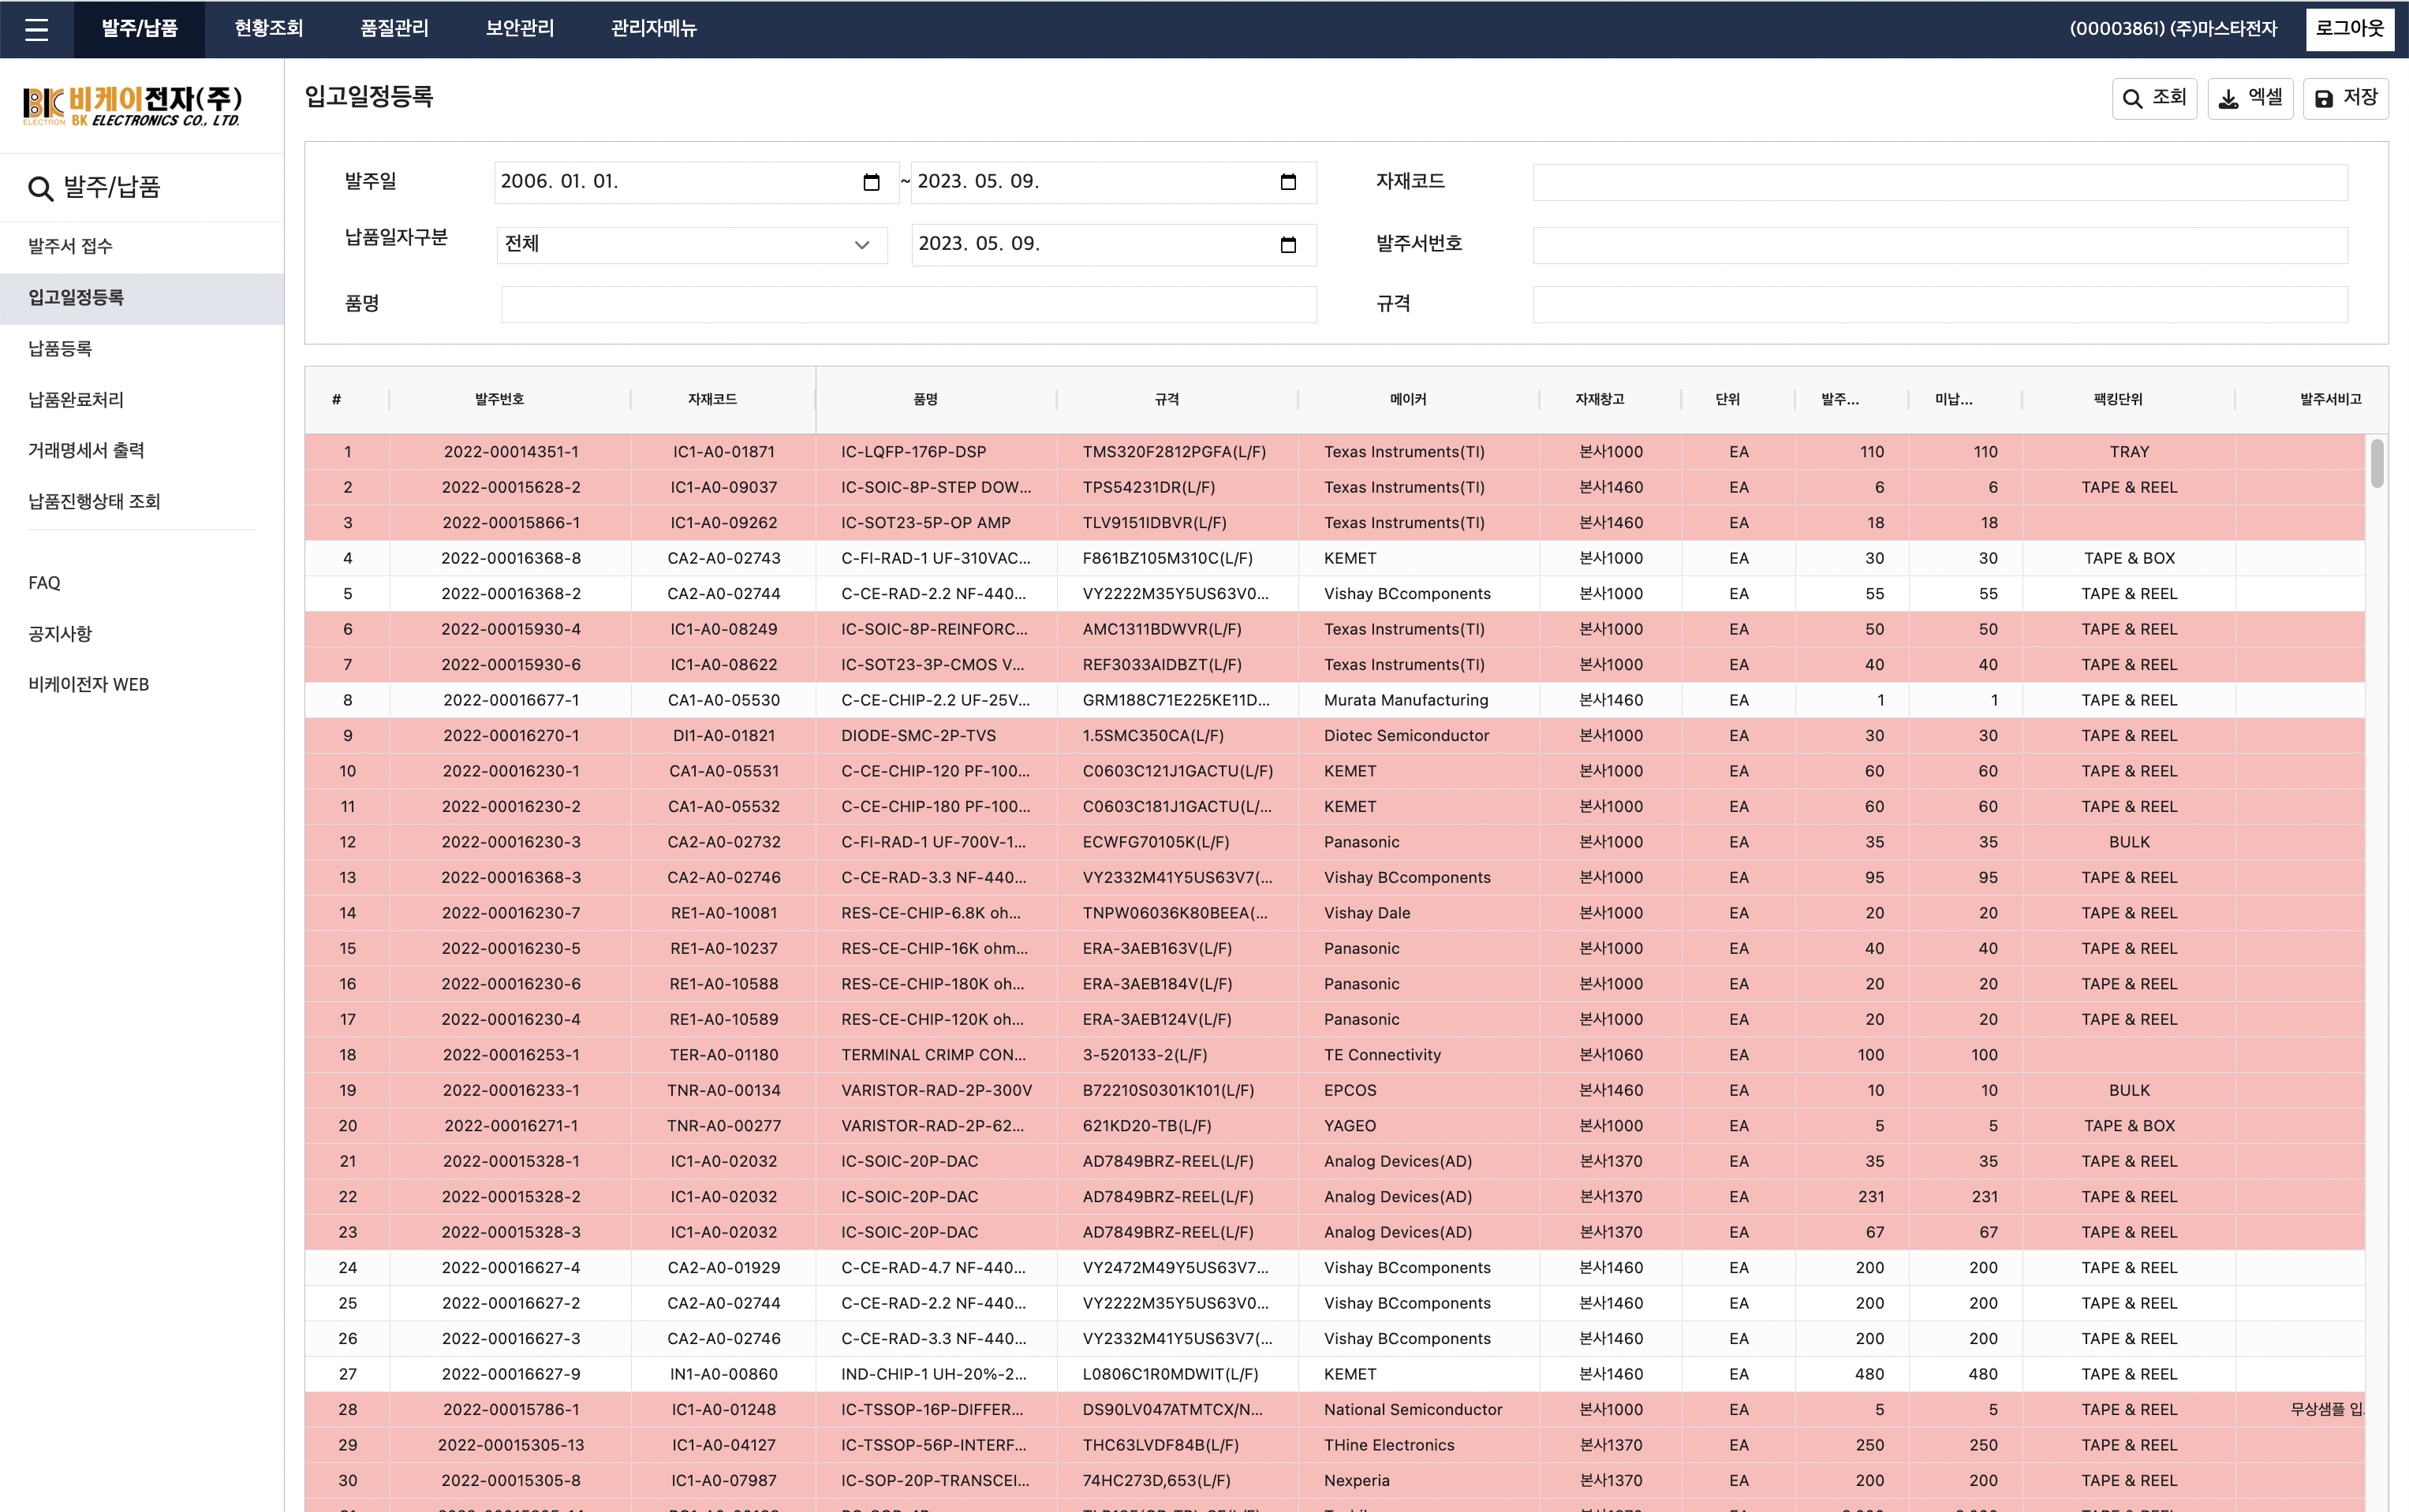The image size is (2409, 1512).
Task: Open the 현황조회 top menu
Action: 268,29
